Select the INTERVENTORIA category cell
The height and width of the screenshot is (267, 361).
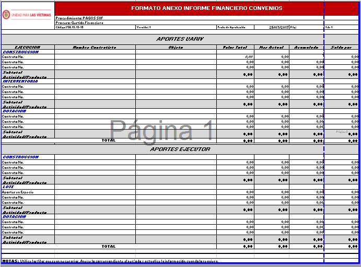[x=28, y=82]
